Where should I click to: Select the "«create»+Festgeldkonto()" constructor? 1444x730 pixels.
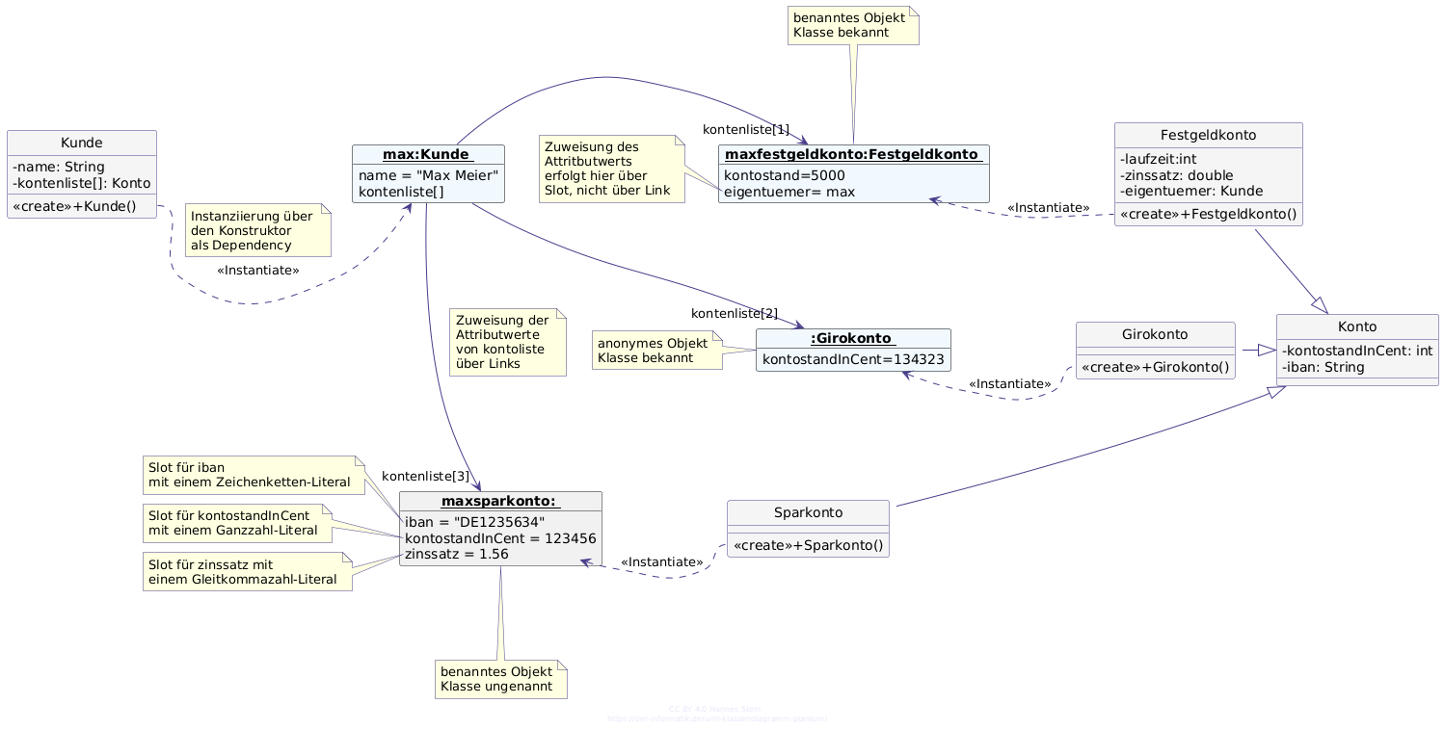coord(1208,214)
